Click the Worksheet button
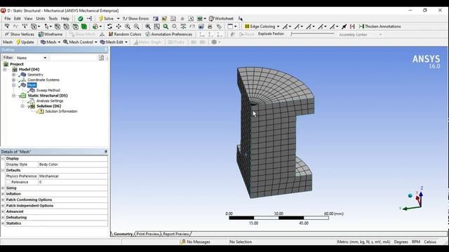 221,19
